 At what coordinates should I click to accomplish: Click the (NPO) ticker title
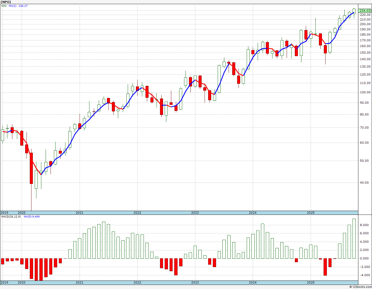point(6,2)
